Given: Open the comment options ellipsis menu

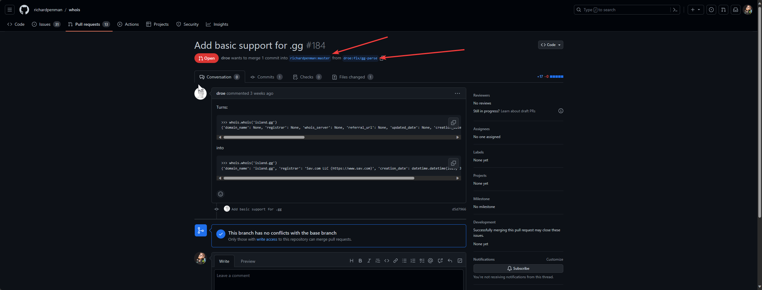Looking at the screenshot, I should coord(457,94).
